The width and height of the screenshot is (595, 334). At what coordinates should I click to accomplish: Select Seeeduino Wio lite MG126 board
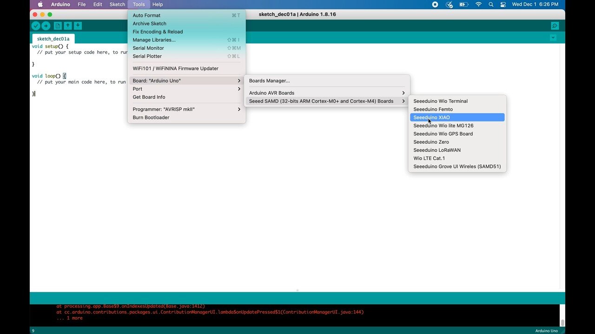point(457,126)
